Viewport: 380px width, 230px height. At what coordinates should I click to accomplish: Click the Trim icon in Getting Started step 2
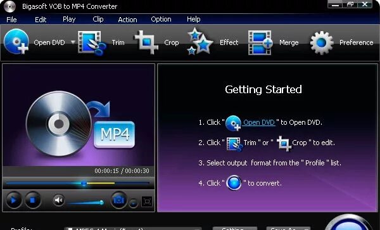[234, 144]
